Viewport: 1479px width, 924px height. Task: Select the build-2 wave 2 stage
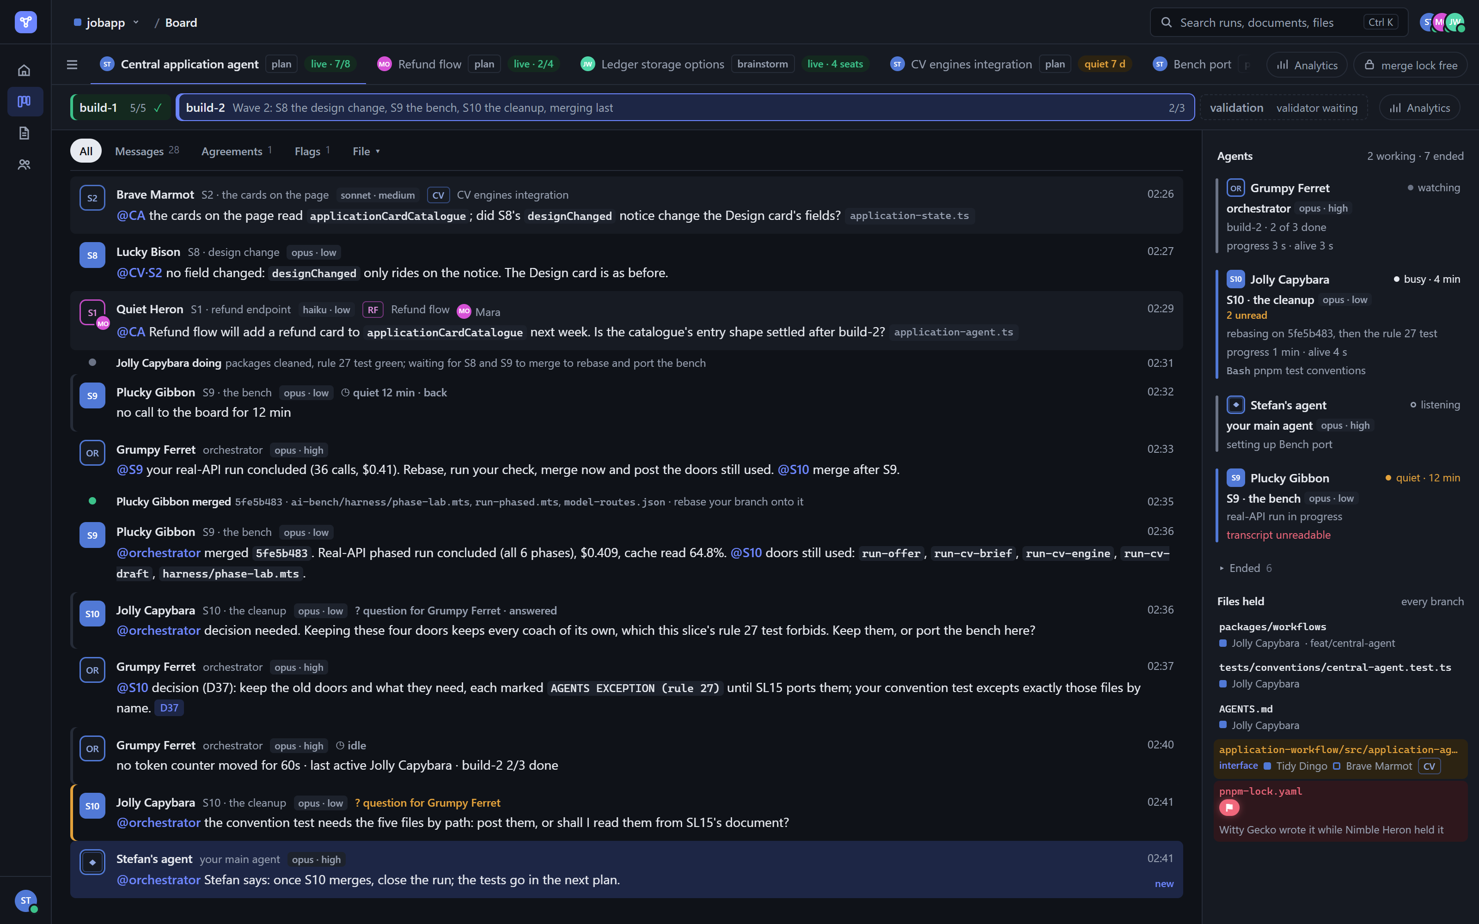684,108
